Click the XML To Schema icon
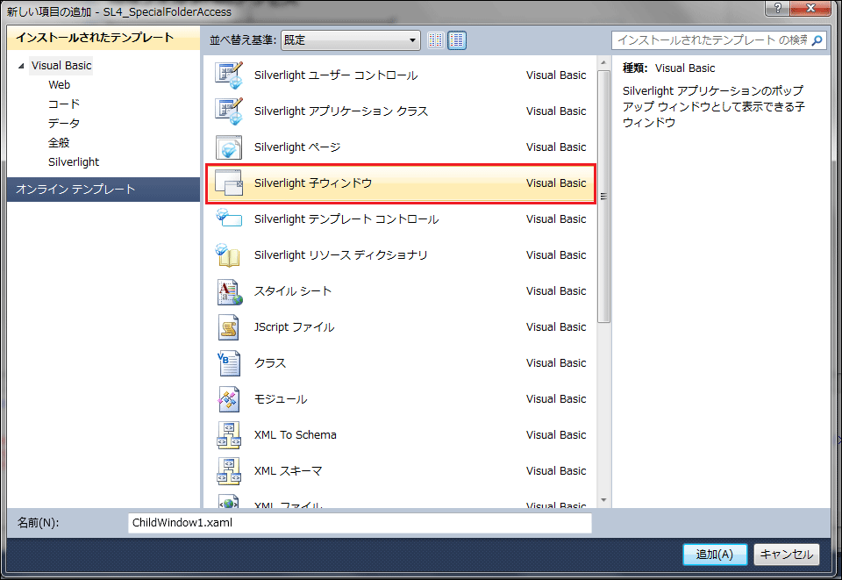This screenshot has width=842, height=580. pos(229,435)
